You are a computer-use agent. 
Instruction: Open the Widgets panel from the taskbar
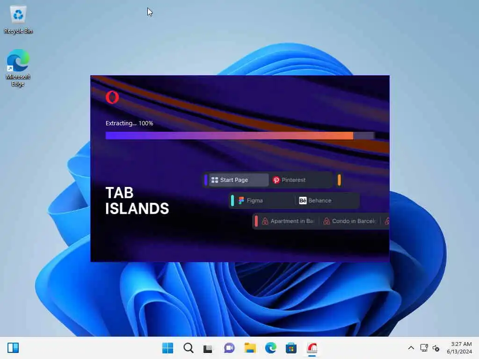pos(13,348)
